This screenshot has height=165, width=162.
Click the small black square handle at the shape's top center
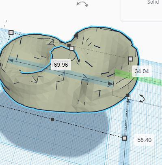pos(69,45)
